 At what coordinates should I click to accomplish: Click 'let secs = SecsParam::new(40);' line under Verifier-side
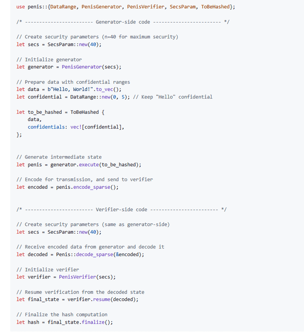(59, 232)
